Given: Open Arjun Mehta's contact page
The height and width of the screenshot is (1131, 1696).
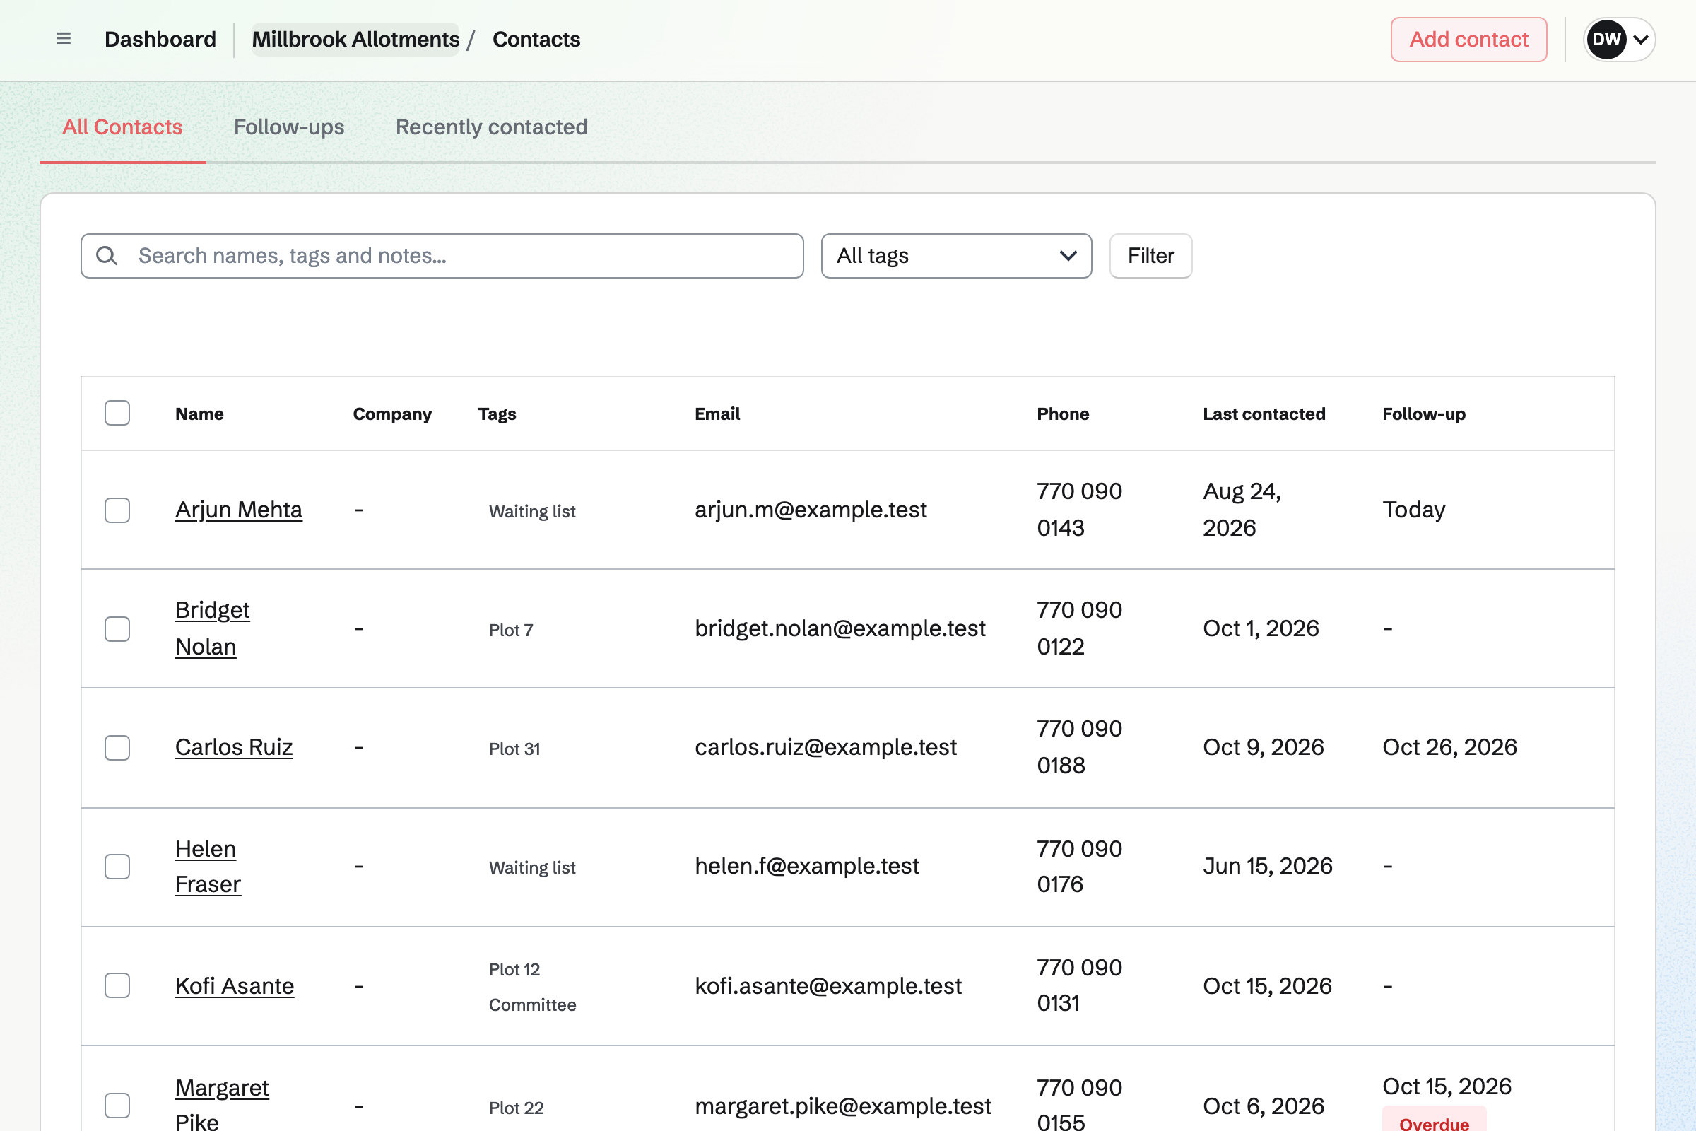Looking at the screenshot, I should click(x=239, y=510).
